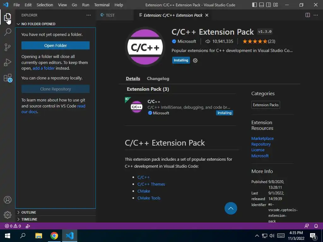Open editor more actions ellipsis
This screenshot has height=242, width=323.
tap(315, 15)
